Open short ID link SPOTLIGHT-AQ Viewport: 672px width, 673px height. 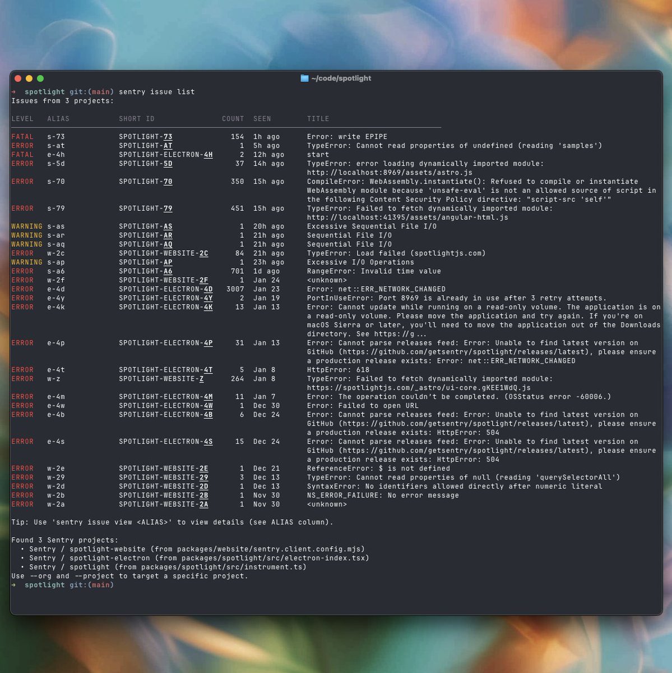coord(146,245)
